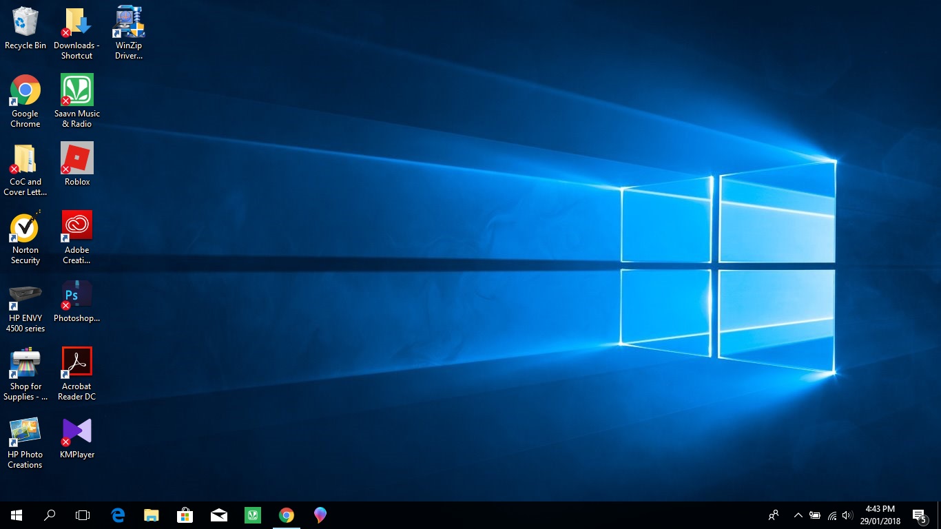The image size is (941, 529).
Task: Open the clock showing 4:43 PM
Action: 880,515
